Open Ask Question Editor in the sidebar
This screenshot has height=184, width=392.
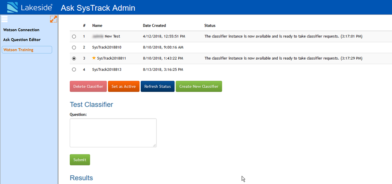(x=22, y=40)
